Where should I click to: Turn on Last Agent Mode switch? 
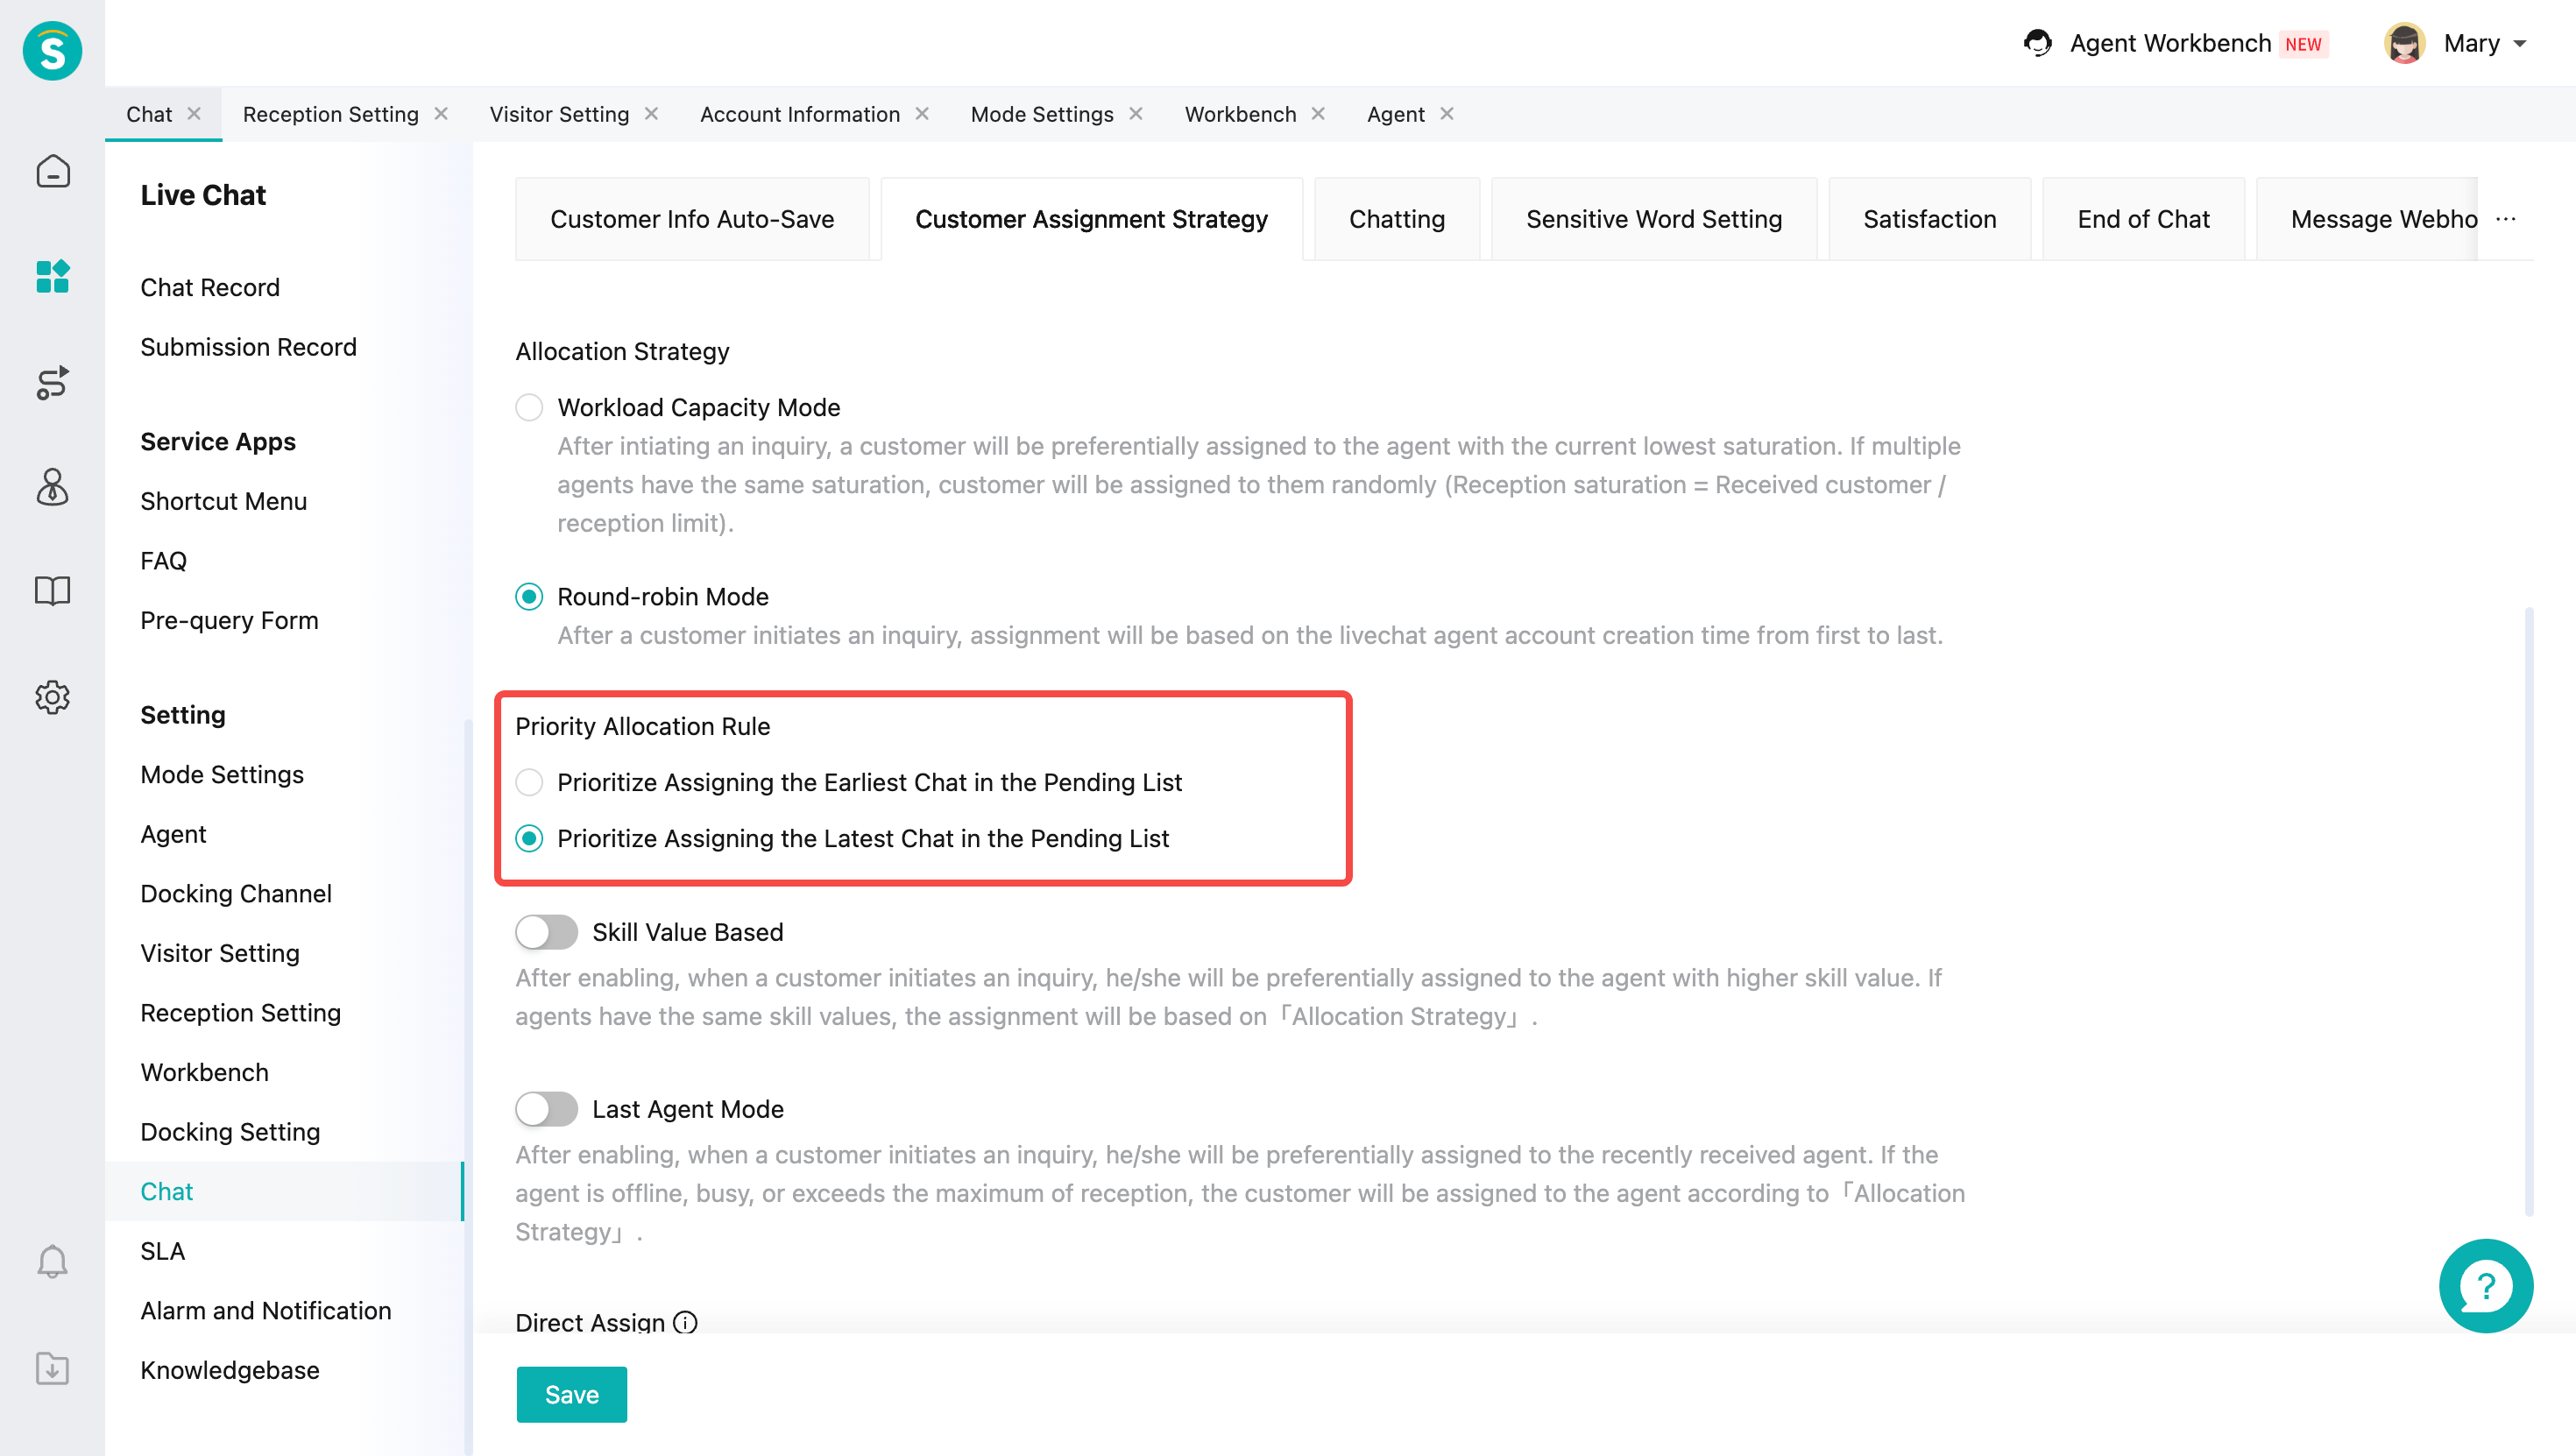[x=546, y=1109]
